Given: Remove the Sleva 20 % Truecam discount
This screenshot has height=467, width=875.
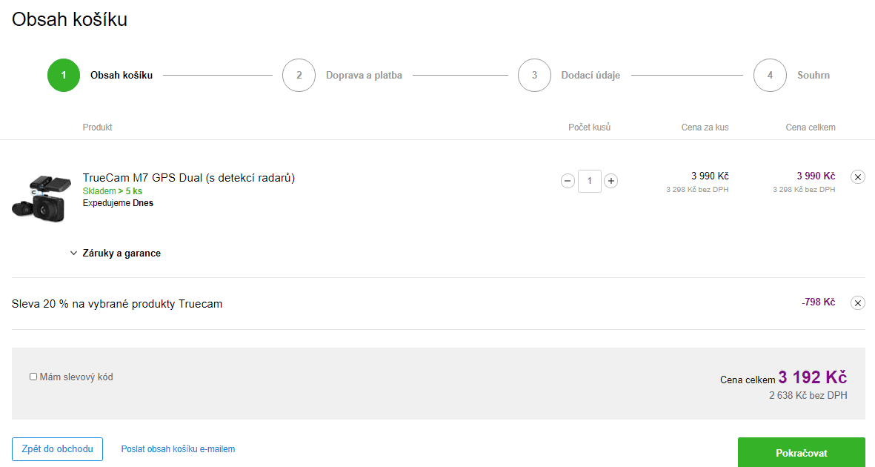Looking at the screenshot, I should pyautogui.click(x=858, y=302).
